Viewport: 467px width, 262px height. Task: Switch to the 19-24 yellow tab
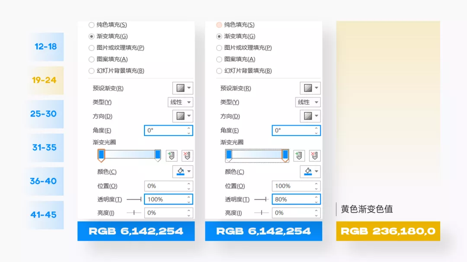click(x=44, y=80)
